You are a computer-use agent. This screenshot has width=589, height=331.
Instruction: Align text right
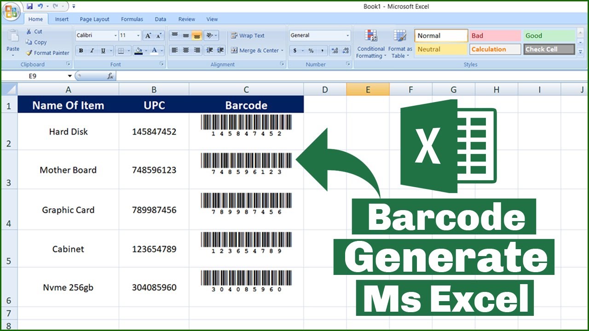(x=197, y=51)
